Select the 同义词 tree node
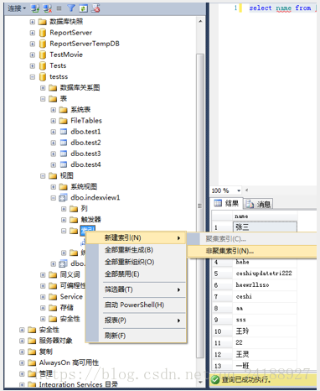 click(x=70, y=274)
